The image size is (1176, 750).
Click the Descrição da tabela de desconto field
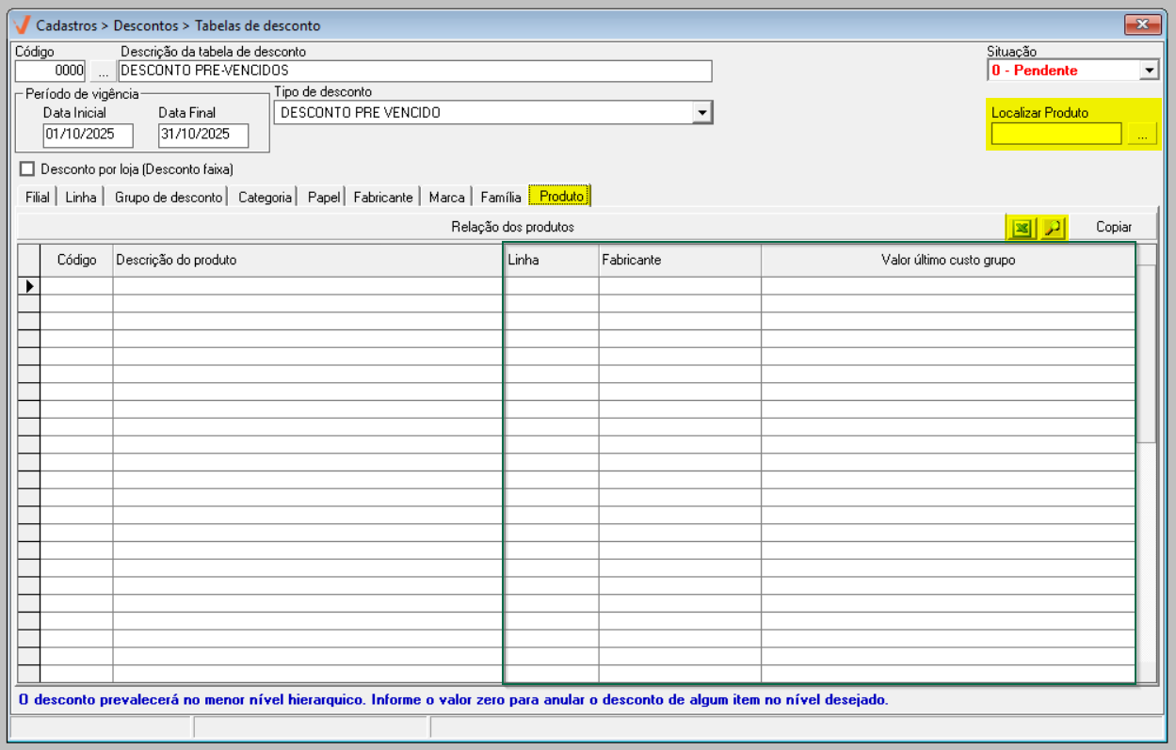click(x=414, y=71)
